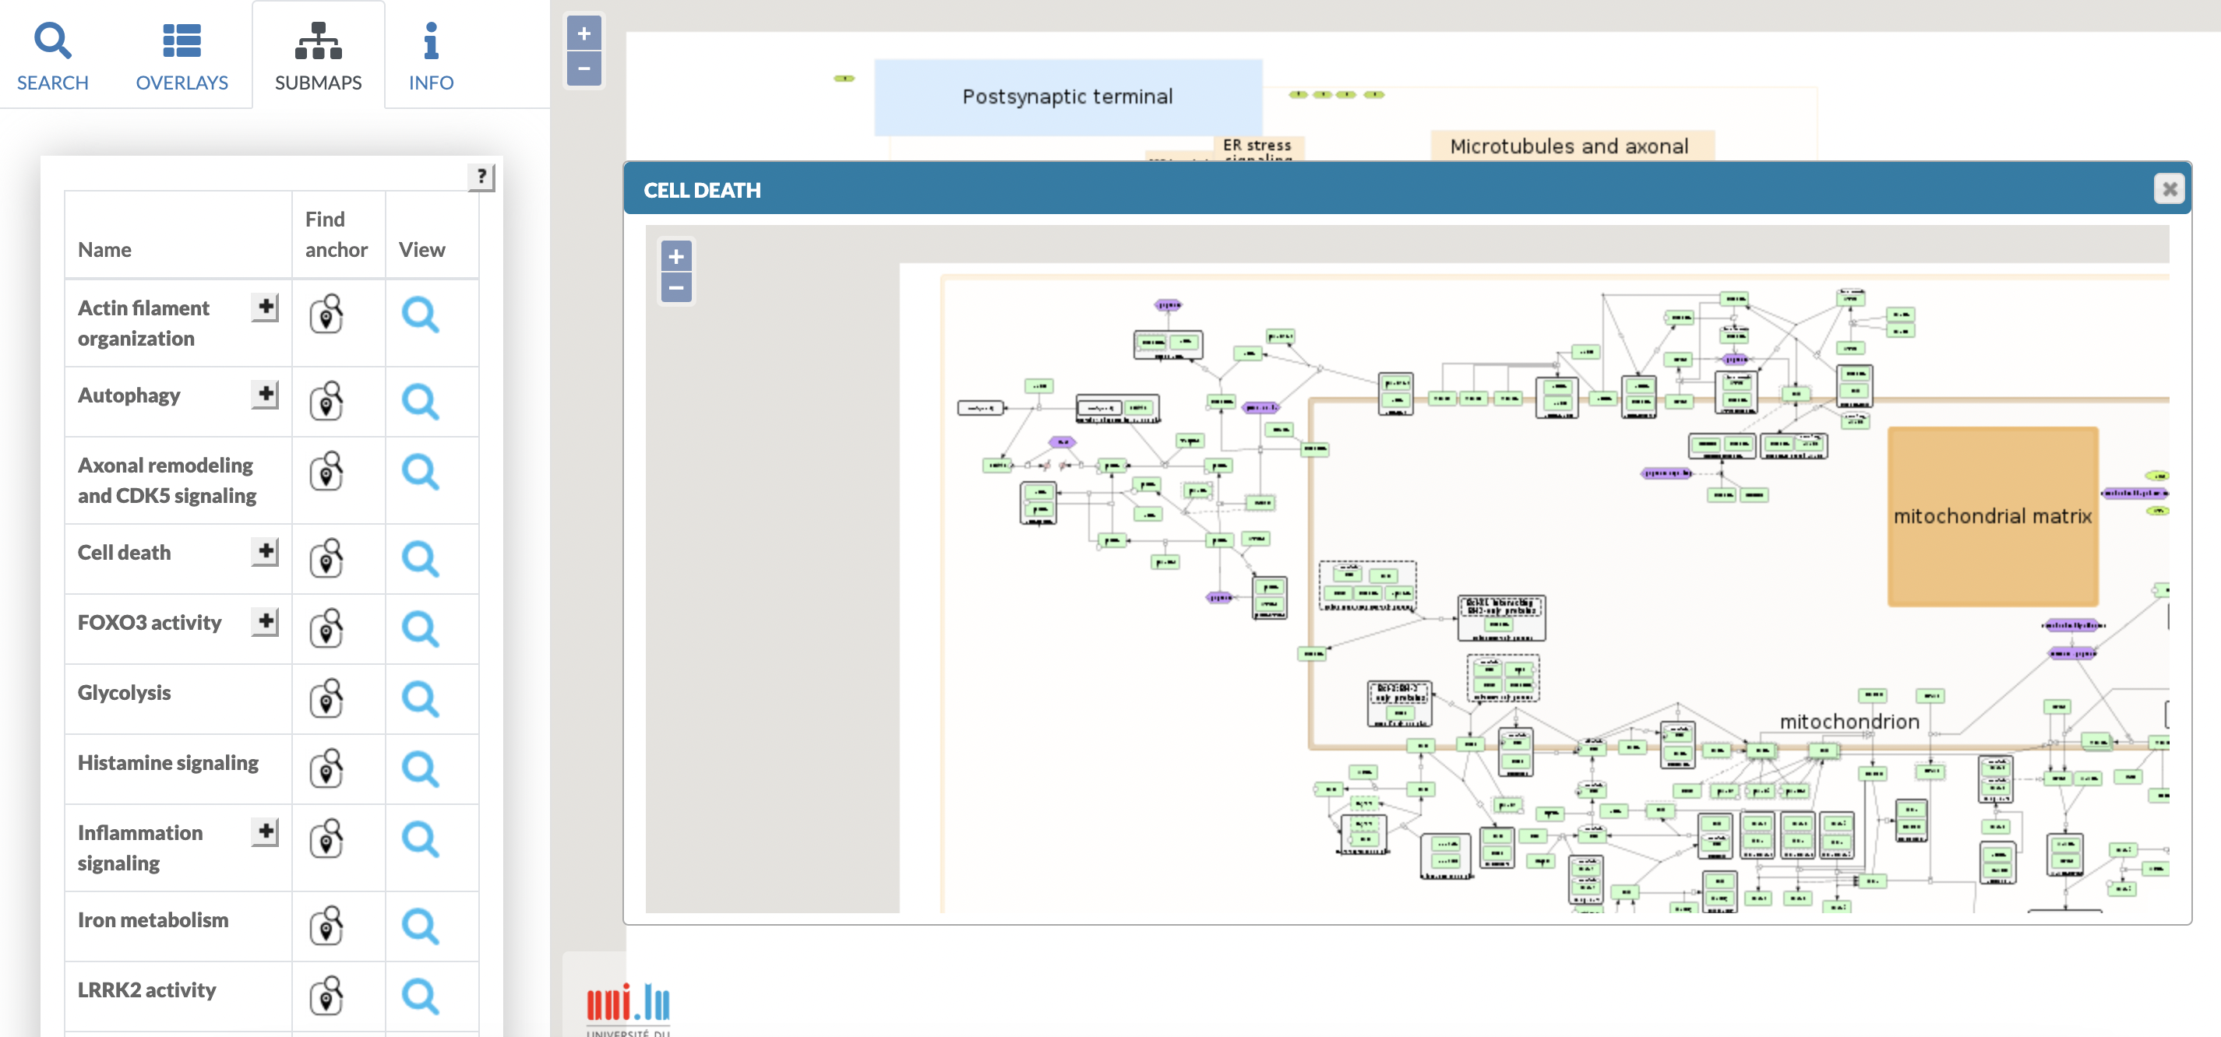Expand the Autophagy submap entry
Screen dimensions: 2221x1037
tap(266, 395)
